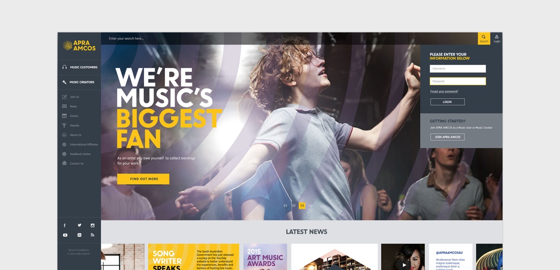Click the yellow Search icon button
560x270 pixels.
pyautogui.click(x=484, y=39)
